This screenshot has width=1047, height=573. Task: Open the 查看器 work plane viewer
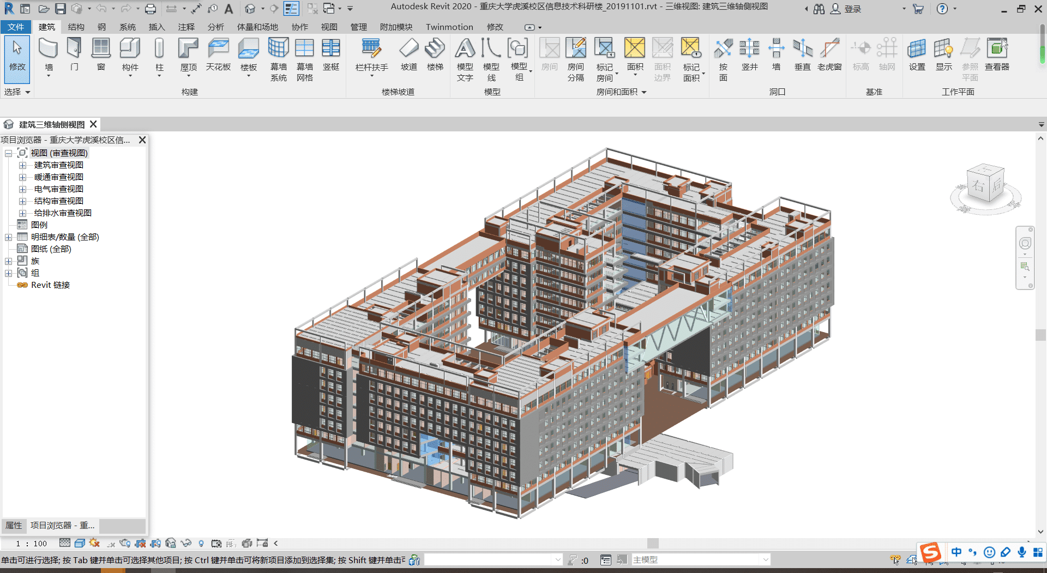(997, 55)
